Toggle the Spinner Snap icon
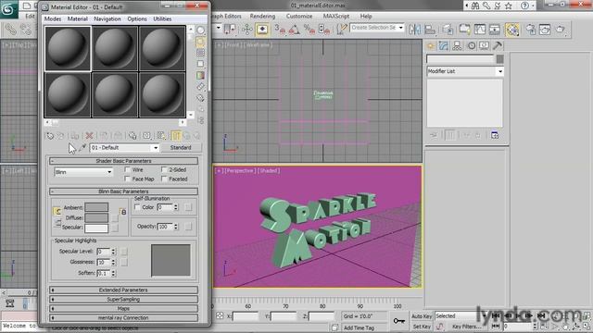 point(324,30)
